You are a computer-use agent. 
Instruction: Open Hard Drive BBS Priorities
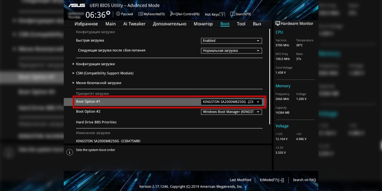tap(96, 122)
